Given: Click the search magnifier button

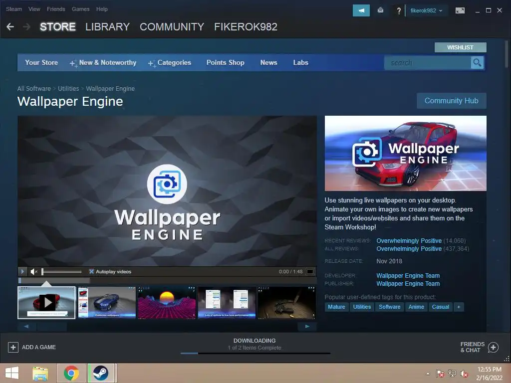Looking at the screenshot, I should [x=477, y=62].
